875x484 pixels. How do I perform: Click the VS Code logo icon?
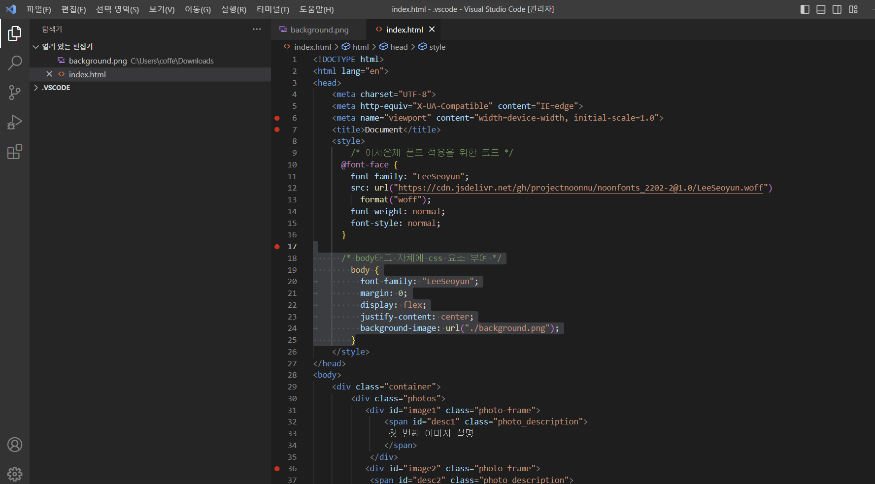11,9
